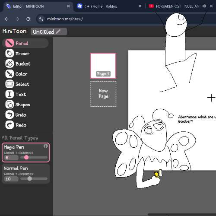Select the Page 1 thumbnail
The image size is (216, 216).
point(103,66)
